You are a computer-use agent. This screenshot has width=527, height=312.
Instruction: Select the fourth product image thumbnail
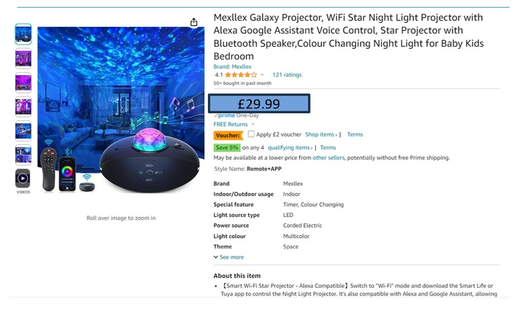pos(23,107)
